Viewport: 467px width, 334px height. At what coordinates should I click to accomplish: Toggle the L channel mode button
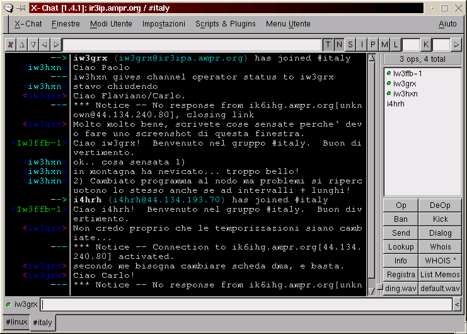[396, 45]
